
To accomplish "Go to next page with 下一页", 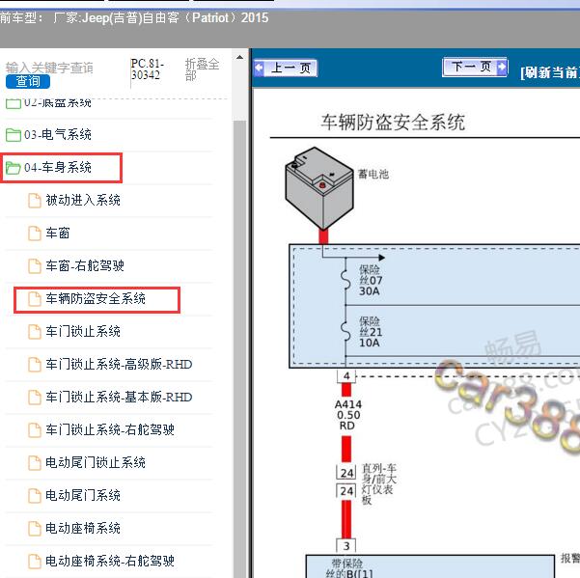I will click(x=475, y=67).
